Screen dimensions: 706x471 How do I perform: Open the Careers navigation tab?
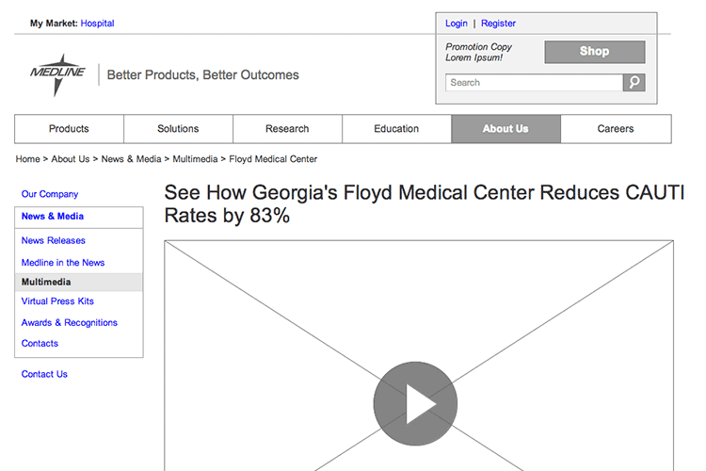pyautogui.click(x=616, y=129)
